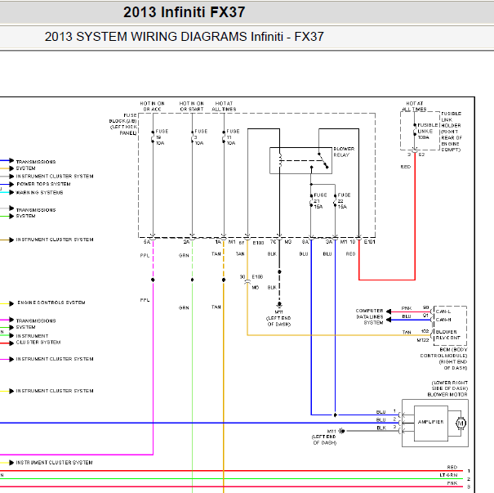Click the blue arrowhead on BLU CAN-H wire
The image size is (494, 493).
click(x=389, y=320)
